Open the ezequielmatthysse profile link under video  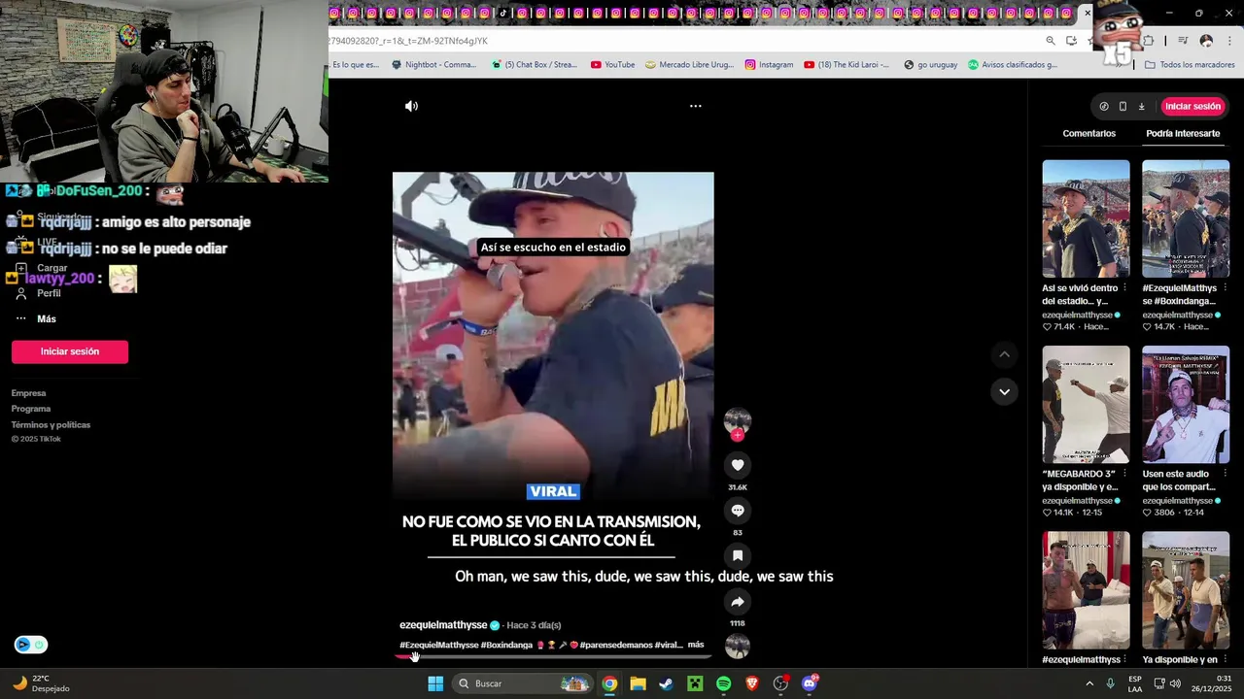[x=443, y=625]
